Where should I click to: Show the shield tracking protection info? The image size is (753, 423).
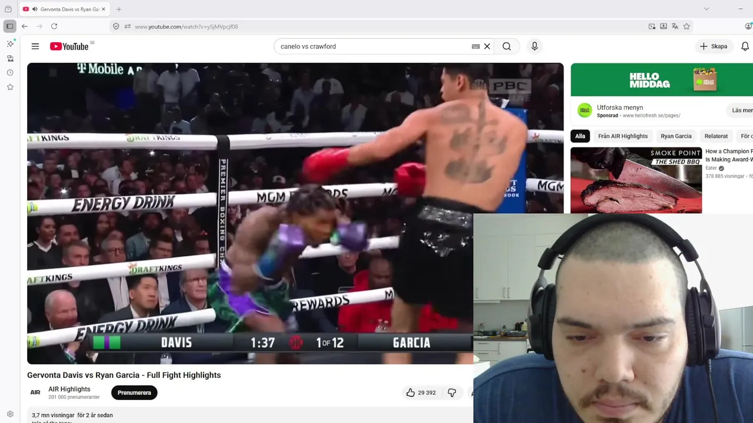tap(116, 26)
